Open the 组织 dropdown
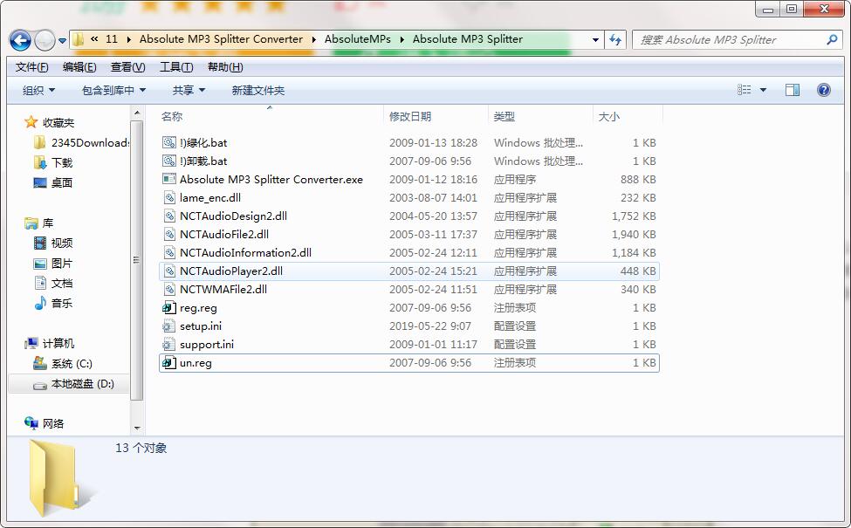The image size is (851, 528). click(38, 90)
